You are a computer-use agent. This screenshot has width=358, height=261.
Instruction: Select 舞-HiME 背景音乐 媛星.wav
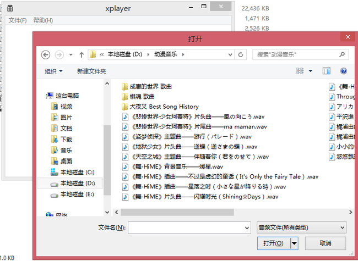(x=172, y=166)
